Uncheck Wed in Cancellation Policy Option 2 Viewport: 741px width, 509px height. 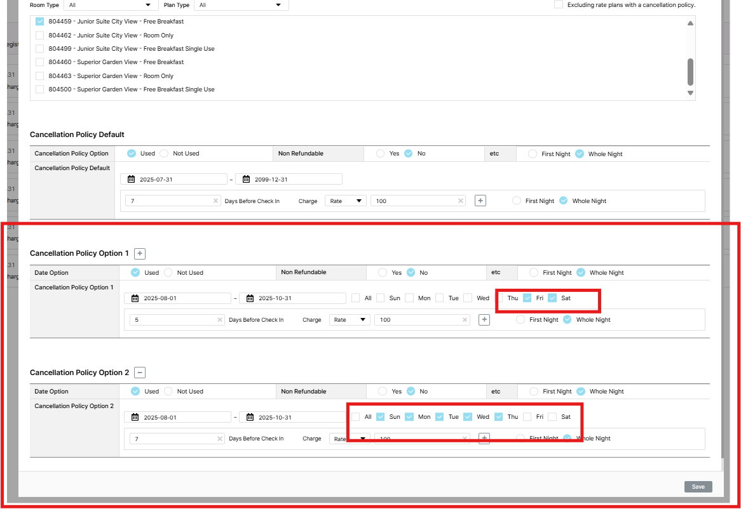click(468, 417)
